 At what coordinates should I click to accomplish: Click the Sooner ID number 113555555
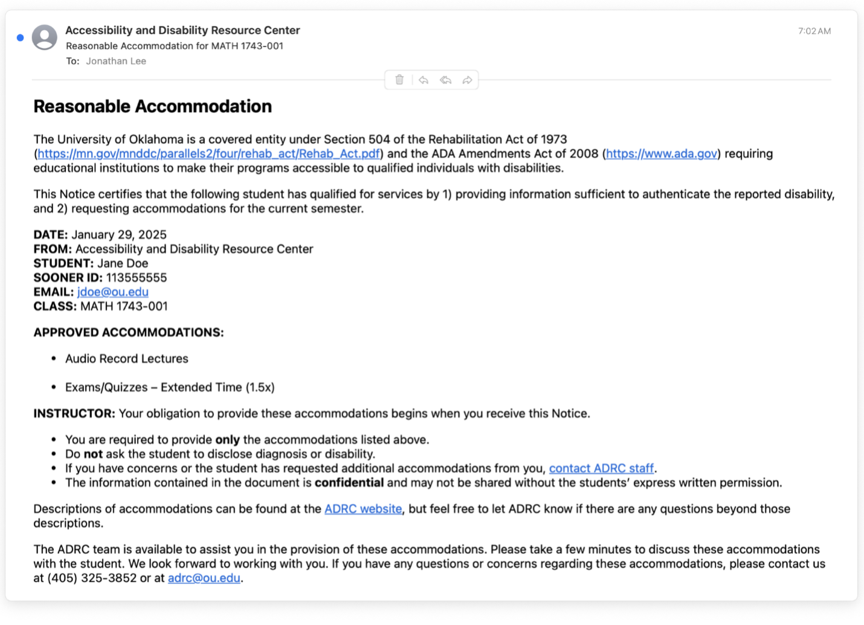tap(137, 278)
